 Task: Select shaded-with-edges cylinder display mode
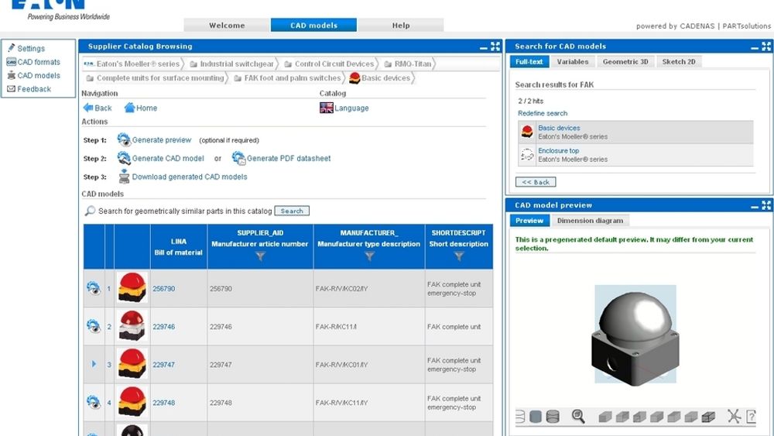click(x=553, y=417)
